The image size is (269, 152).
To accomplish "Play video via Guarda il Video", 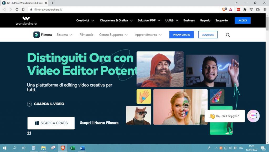I will pos(46,104).
